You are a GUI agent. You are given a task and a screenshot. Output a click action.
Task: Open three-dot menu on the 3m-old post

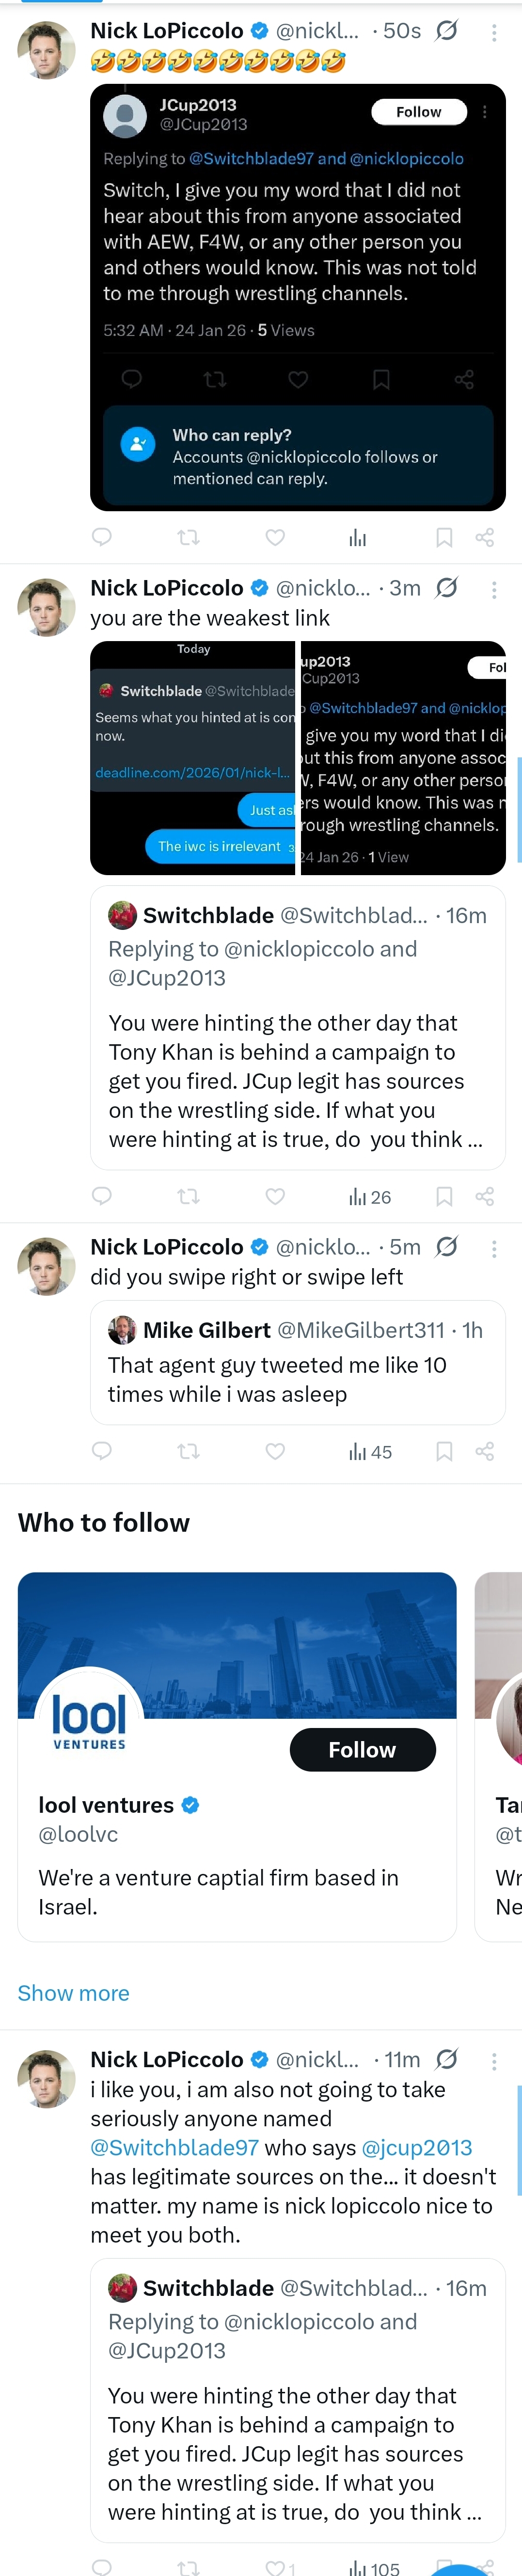pyautogui.click(x=494, y=590)
